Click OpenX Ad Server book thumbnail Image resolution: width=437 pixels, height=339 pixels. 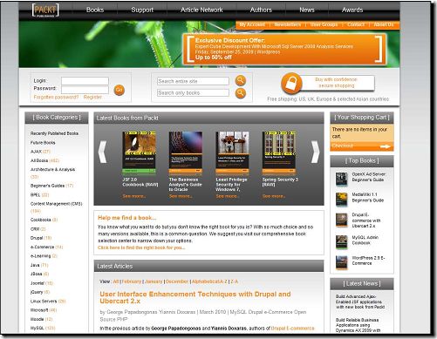coord(342,179)
